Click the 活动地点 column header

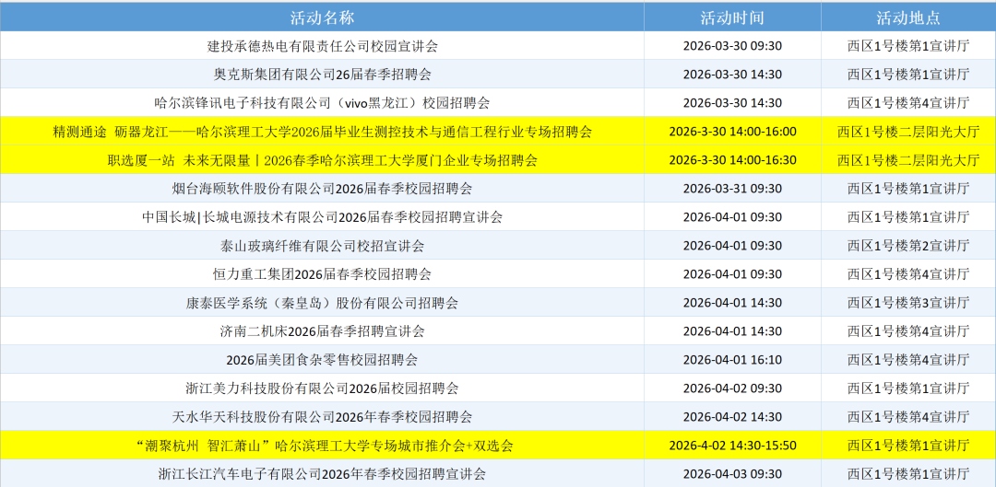[x=908, y=17]
